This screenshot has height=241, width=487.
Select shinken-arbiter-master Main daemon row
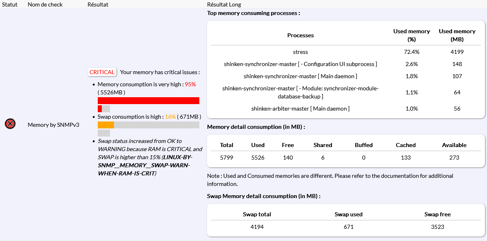pyautogui.click(x=300, y=109)
